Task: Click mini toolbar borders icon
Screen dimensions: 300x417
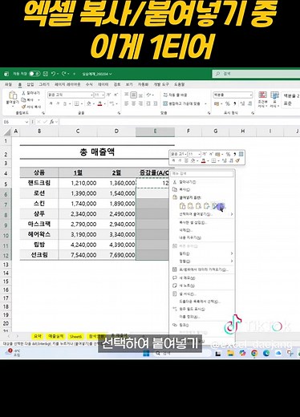Action: click(213, 160)
